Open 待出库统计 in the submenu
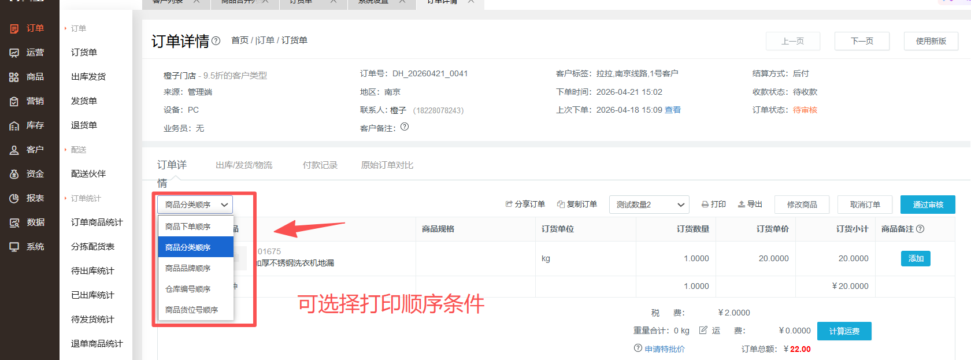Viewport: 971px width, 360px height. [92, 271]
